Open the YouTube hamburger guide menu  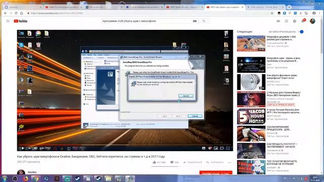(x=8, y=21)
